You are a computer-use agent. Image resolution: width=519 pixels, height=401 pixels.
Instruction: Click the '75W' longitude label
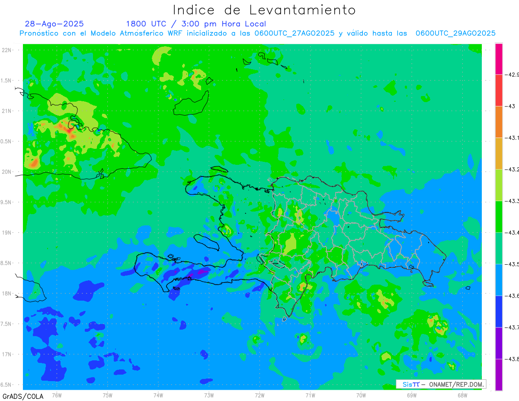click(108, 395)
